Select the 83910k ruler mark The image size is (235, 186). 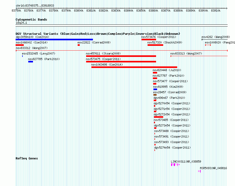[x=216, y=11]
